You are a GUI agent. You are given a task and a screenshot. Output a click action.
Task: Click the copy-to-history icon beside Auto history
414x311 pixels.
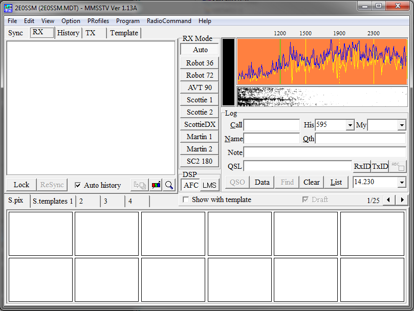(x=139, y=185)
